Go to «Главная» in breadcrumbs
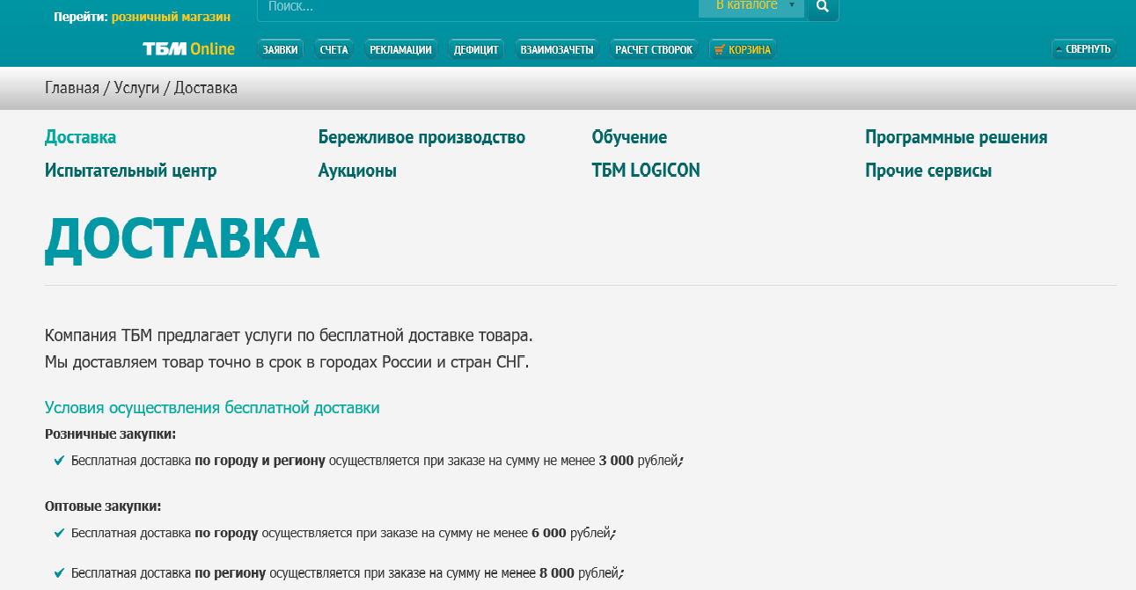Image resolution: width=1136 pixels, height=590 pixels. coord(72,88)
